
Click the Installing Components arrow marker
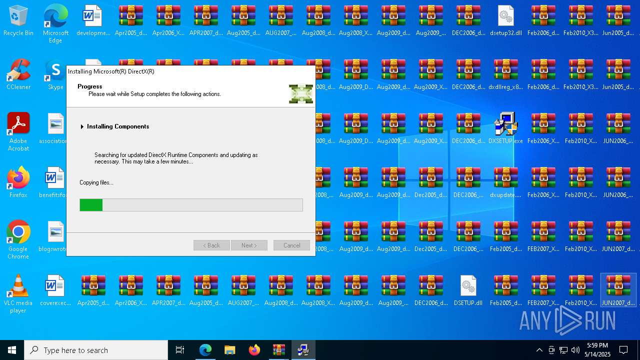(82, 126)
